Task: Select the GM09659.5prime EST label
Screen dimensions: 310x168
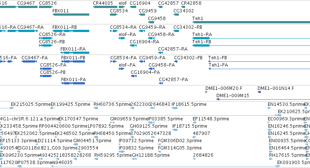Action: (129, 119)
